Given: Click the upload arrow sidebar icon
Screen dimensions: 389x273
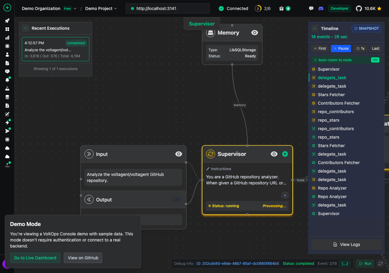Looking at the screenshot, I should point(7,165).
